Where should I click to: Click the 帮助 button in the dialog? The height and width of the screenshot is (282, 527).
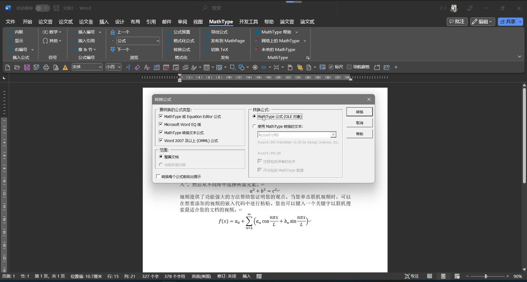(359, 134)
